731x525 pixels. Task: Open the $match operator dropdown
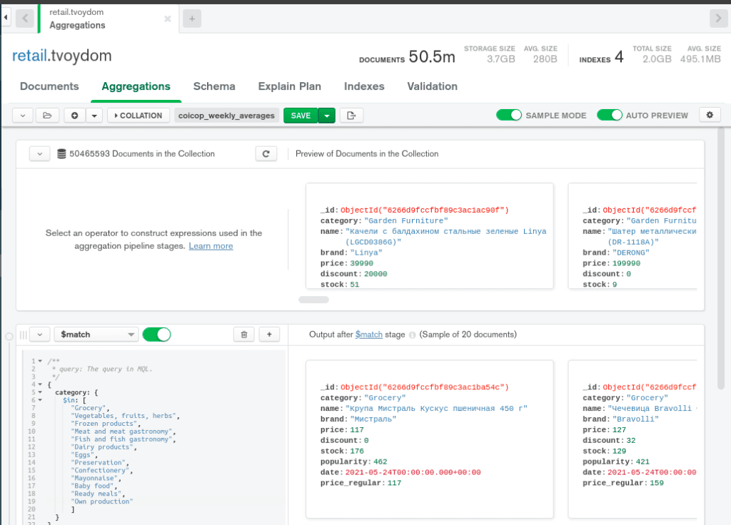[96, 334]
